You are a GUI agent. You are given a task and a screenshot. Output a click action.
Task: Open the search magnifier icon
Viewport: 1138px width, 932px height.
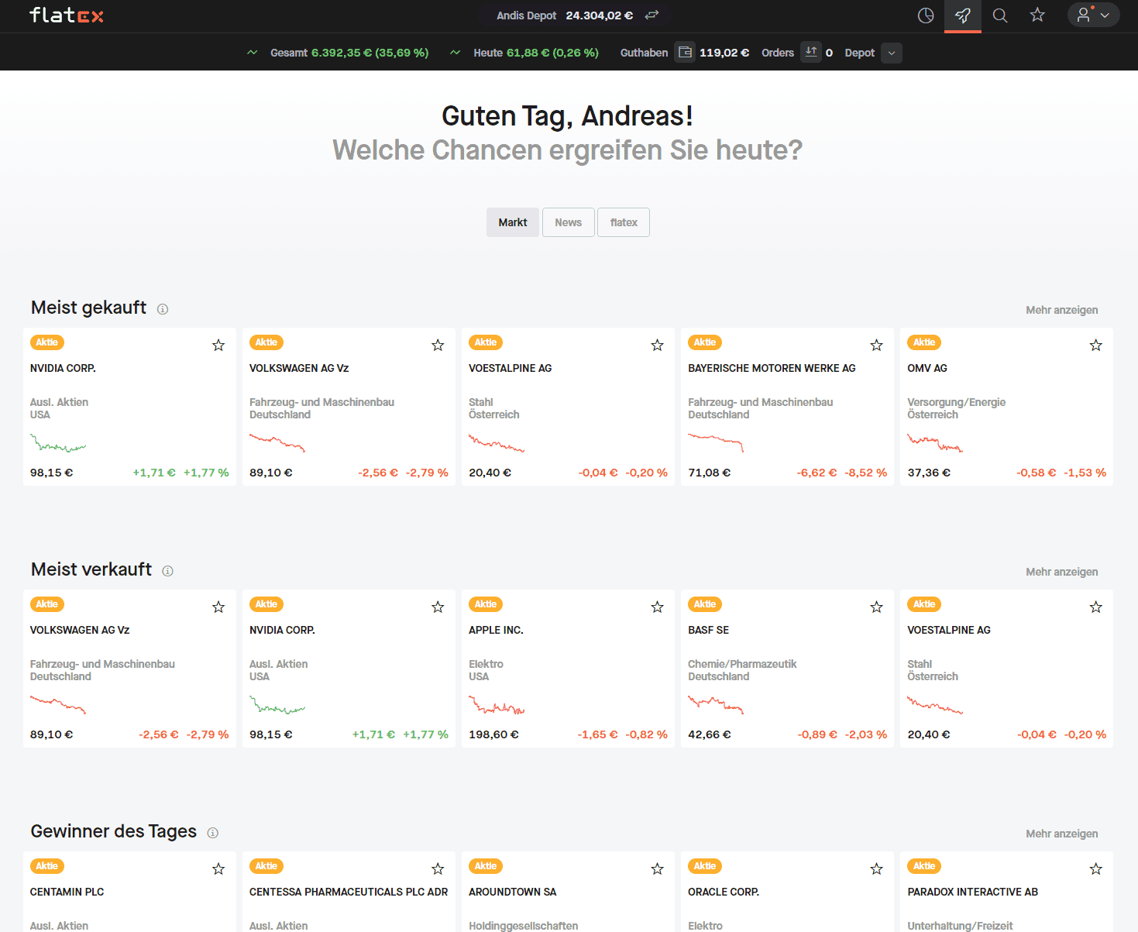1000,15
